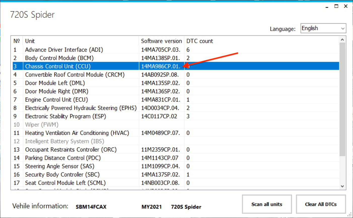
Task: Select Door Module Left (DML) row
Action: pyautogui.click(x=176, y=83)
